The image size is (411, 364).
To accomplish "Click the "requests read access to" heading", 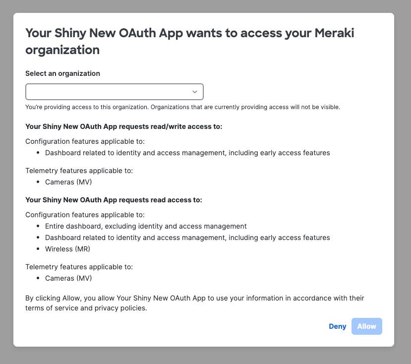I will [x=114, y=200].
